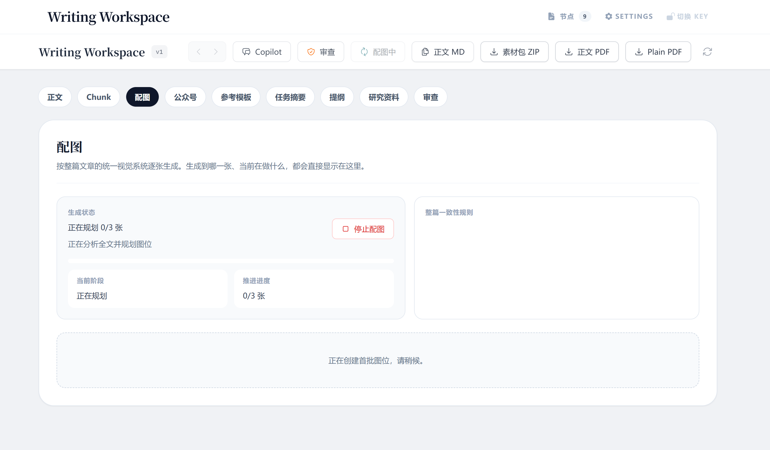Download the 正文 PDF file

[x=587, y=52]
